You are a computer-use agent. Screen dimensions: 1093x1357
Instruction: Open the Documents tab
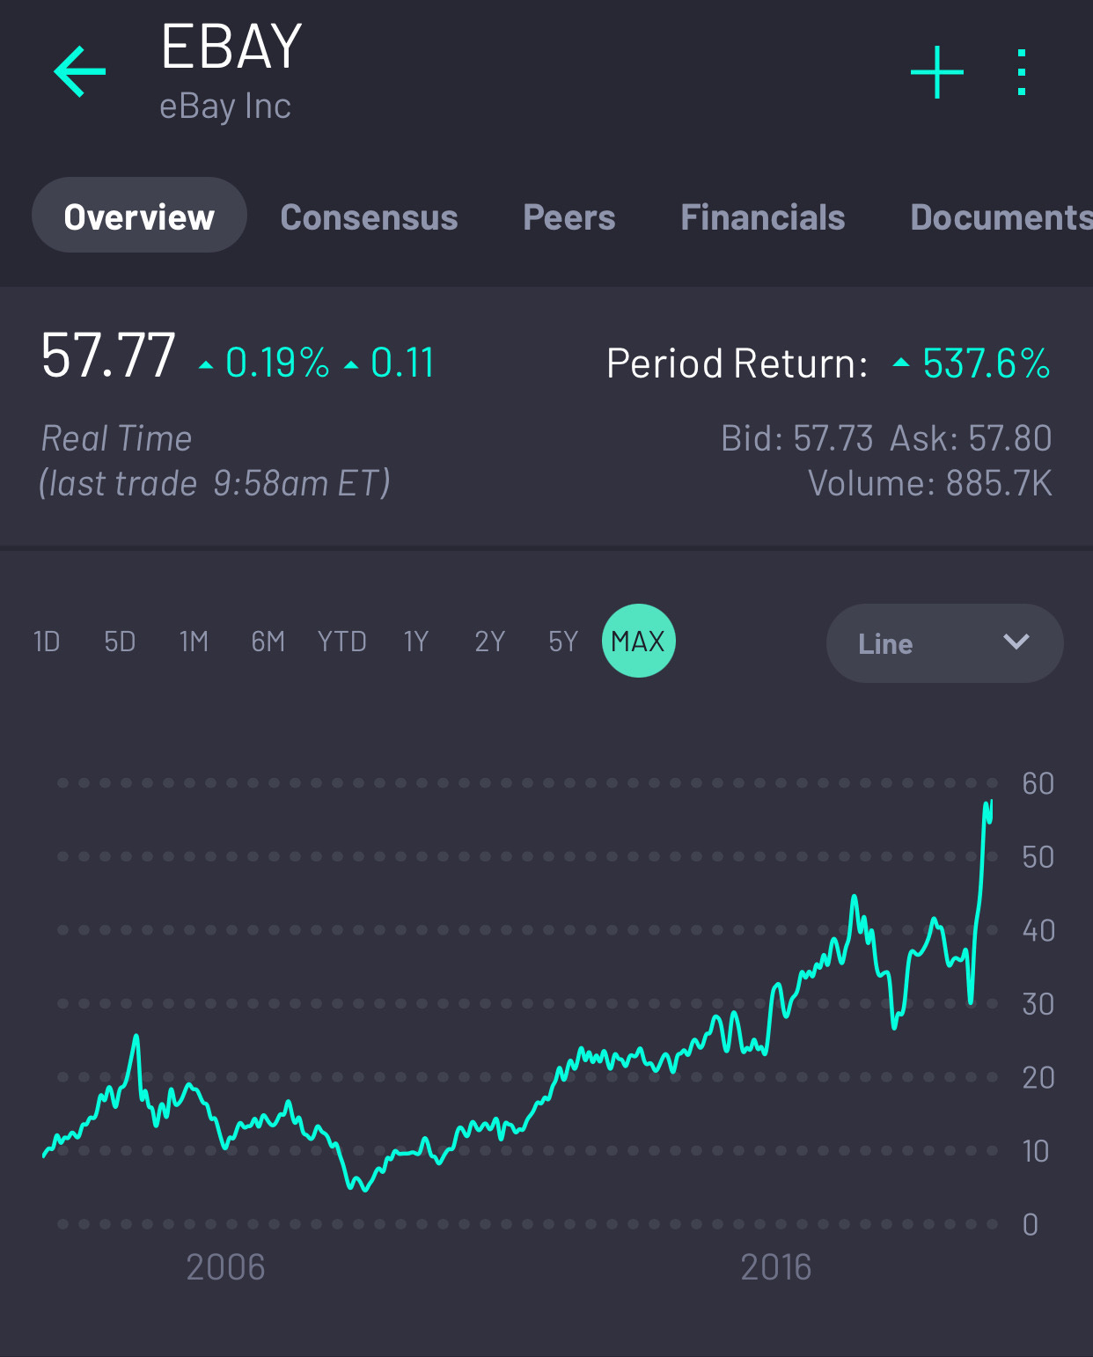pos(1001,217)
